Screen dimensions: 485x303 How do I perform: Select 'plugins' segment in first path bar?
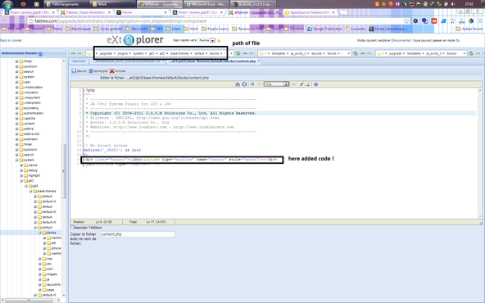tap(123, 53)
